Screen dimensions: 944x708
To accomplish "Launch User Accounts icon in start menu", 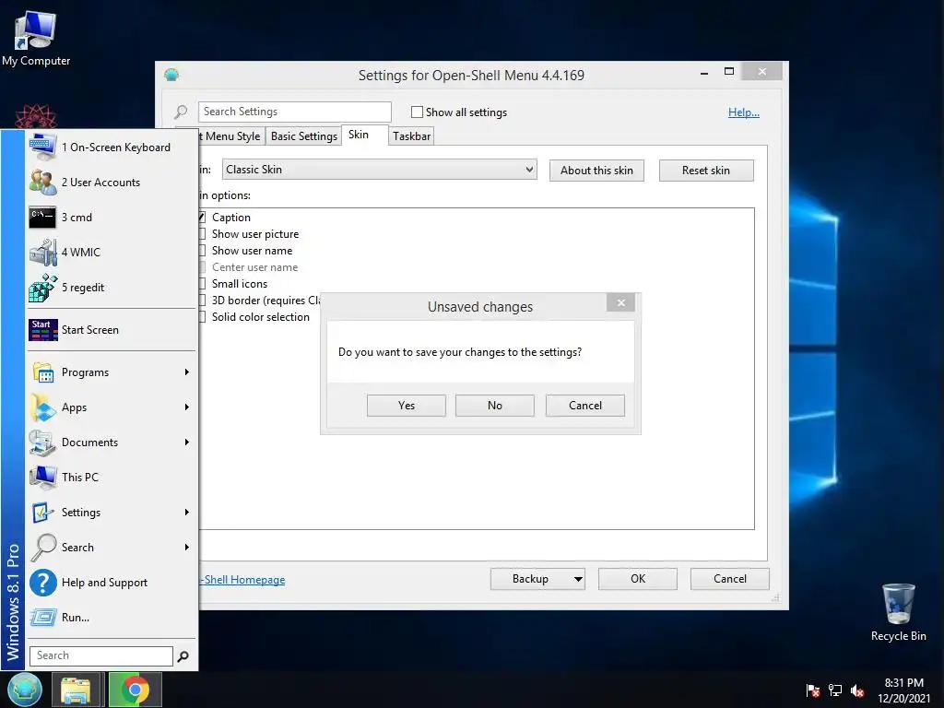I will point(42,182).
